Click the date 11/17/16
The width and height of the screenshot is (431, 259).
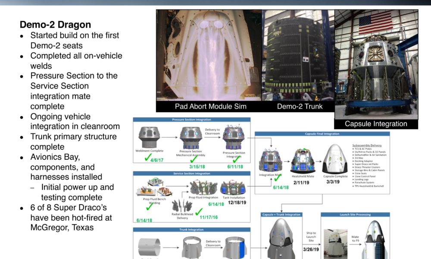[x=209, y=218]
